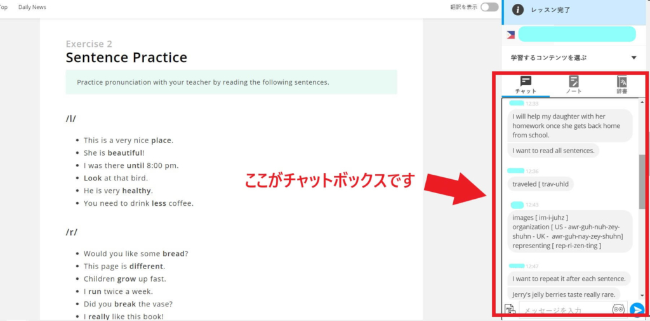The image size is (650, 321).
Task: Click the 12:47 timestamp in chat
Action: point(532,266)
